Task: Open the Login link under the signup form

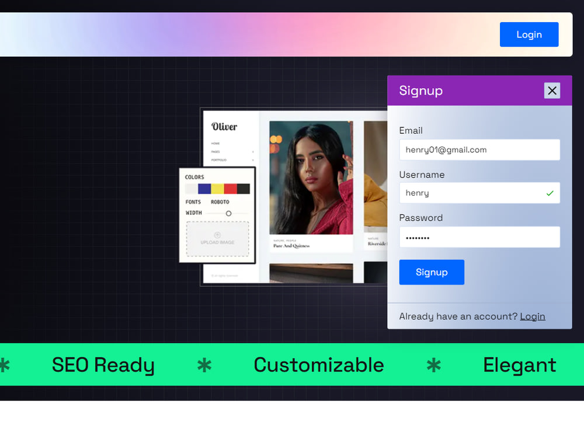Action: click(x=532, y=316)
